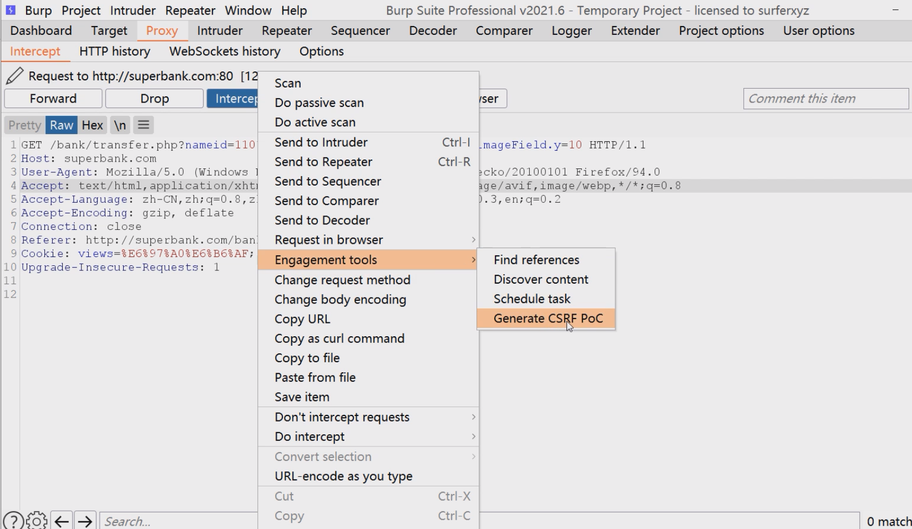Image resolution: width=912 pixels, height=529 pixels.
Task: Go to next match with right arrow
Action: point(85,521)
